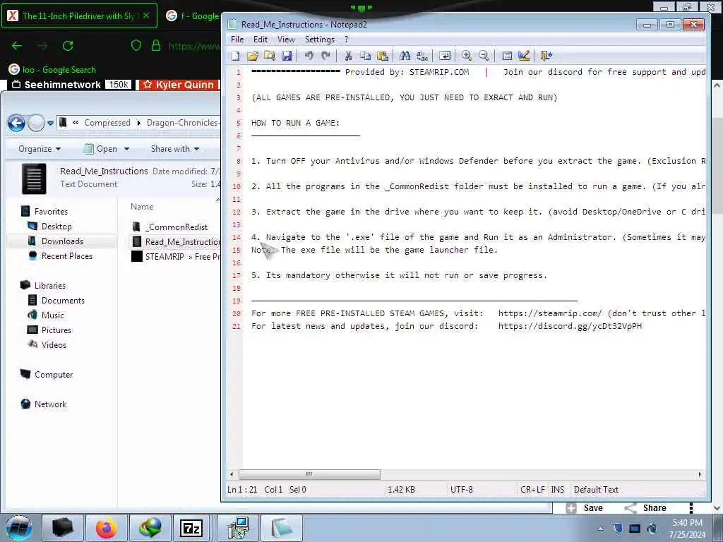Open the syntax scheme selection icon
This screenshot has width=723, height=542.
click(x=507, y=56)
